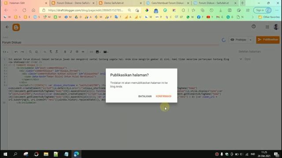
Task: Apply italic from the editor toolbar
Action: click(71, 52)
